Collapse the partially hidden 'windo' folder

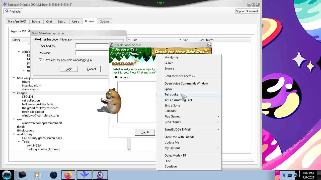[19, 52]
